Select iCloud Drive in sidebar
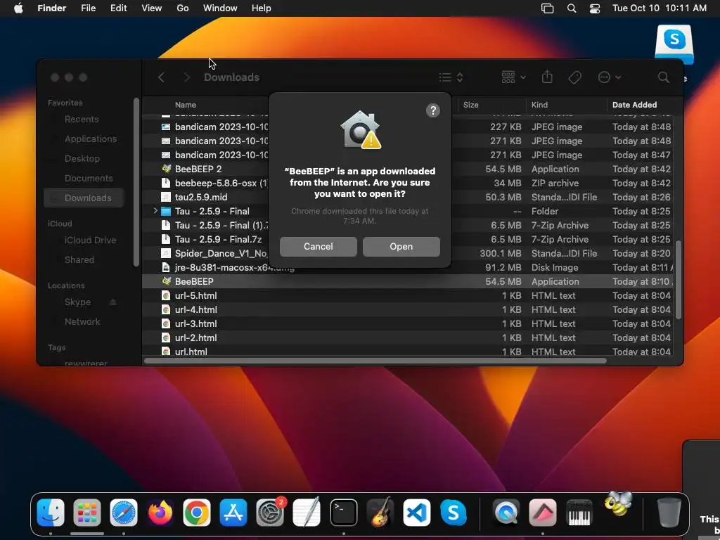 point(84,240)
